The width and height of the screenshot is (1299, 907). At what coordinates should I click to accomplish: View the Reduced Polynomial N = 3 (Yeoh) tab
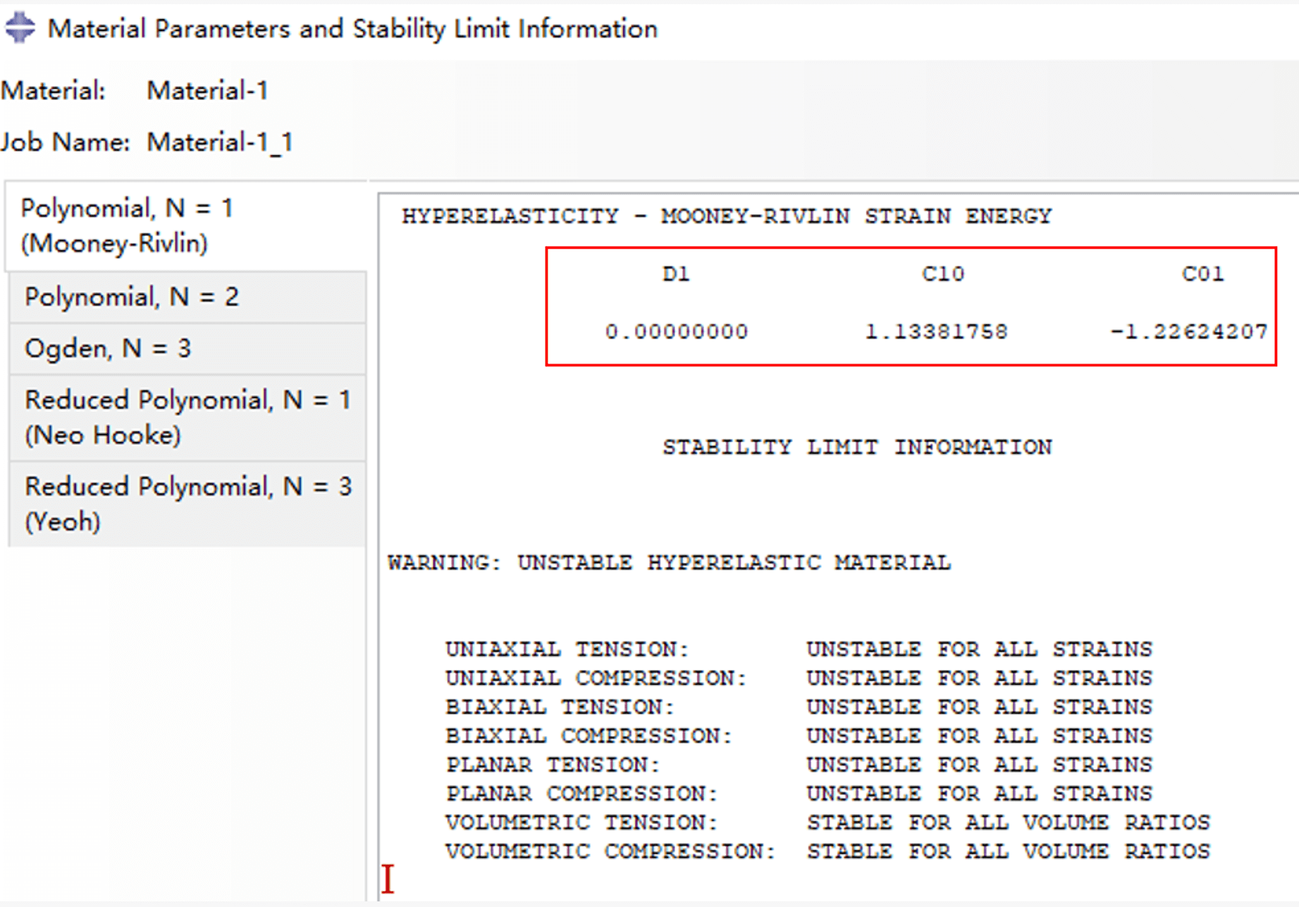(x=187, y=504)
